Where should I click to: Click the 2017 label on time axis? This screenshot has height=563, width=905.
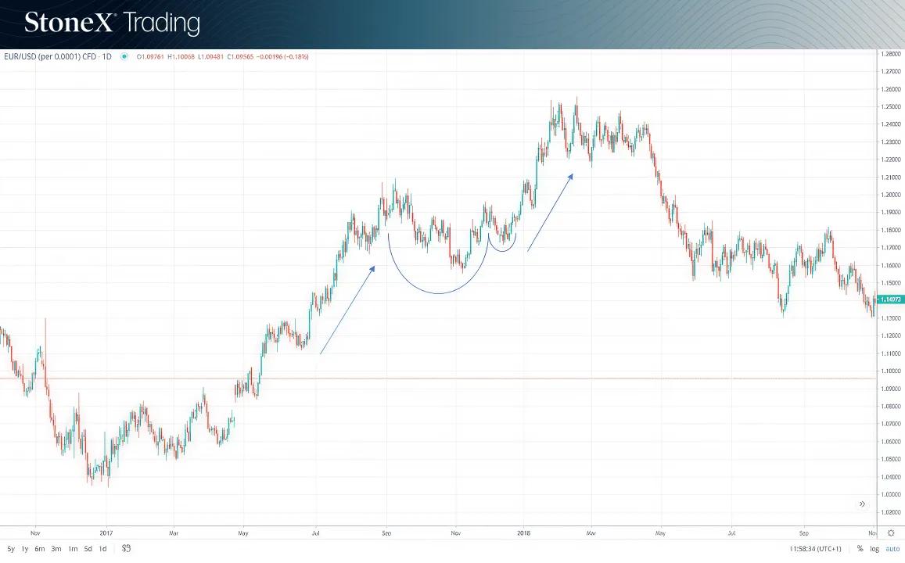(106, 533)
